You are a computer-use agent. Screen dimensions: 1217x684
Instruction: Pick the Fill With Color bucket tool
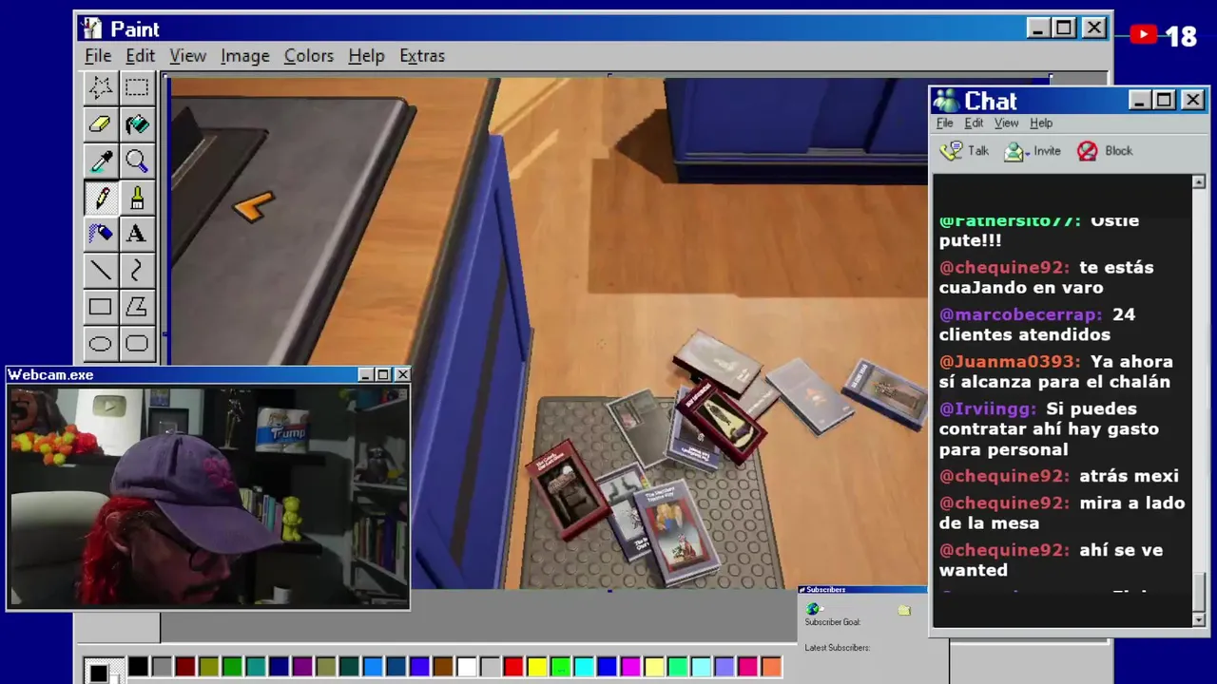click(x=137, y=123)
